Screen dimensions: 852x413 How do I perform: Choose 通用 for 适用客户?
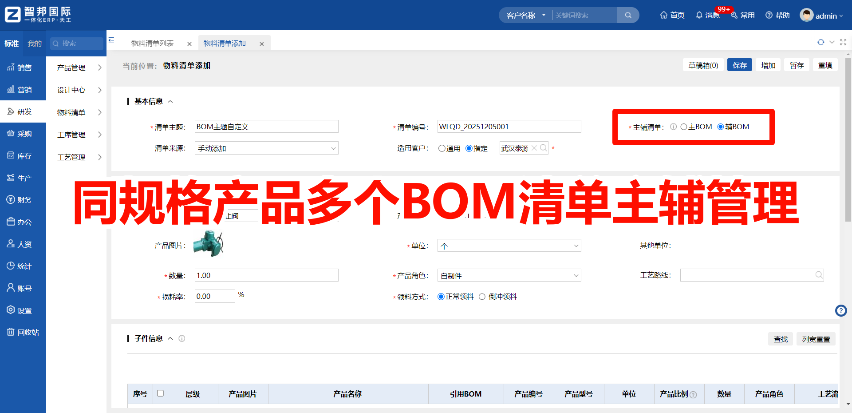pyautogui.click(x=442, y=148)
